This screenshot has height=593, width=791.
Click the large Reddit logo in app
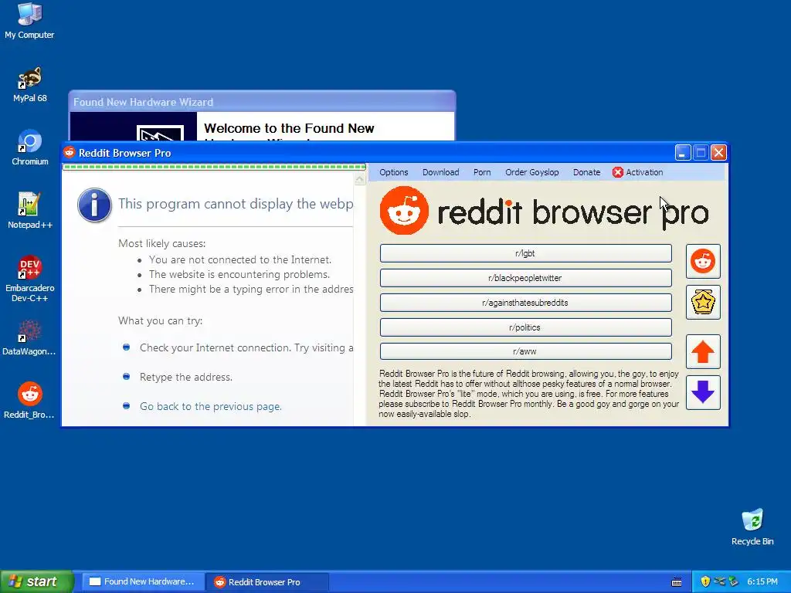click(404, 210)
